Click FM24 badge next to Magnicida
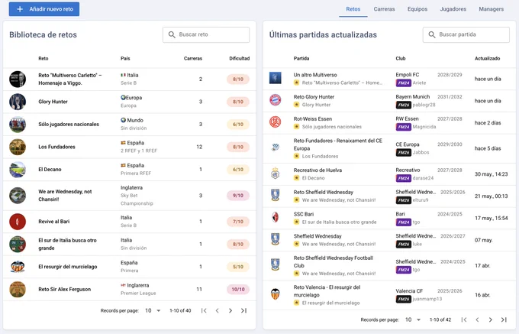519x334 pixels. pyautogui.click(x=403, y=127)
